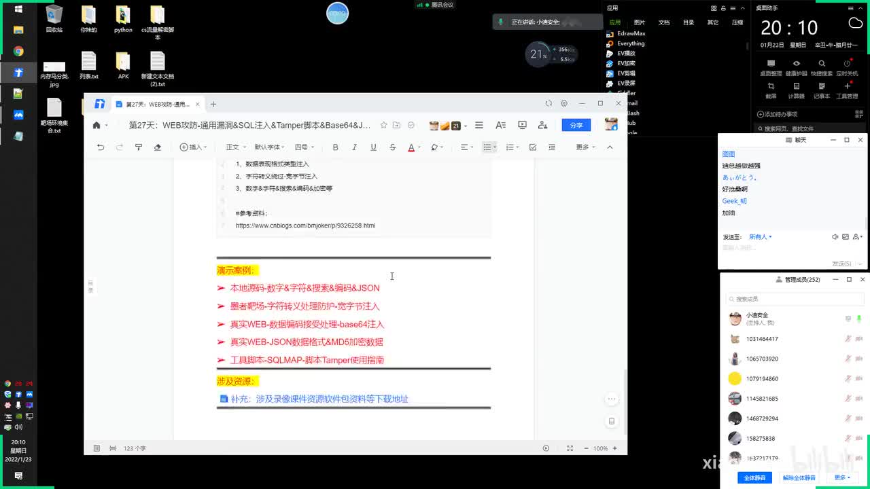Screen dimensions: 870x489
Task: Switch to 其它 tab in app panel
Action: coord(713,22)
